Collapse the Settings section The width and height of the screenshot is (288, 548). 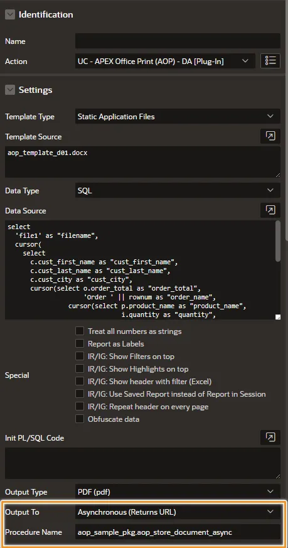click(x=10, y=90)
